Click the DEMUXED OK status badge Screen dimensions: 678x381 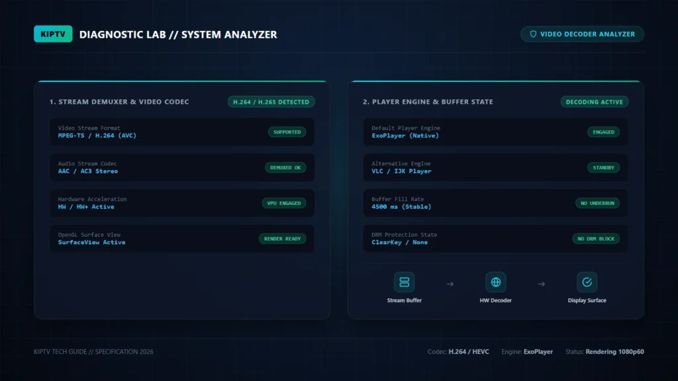(x=285, y=167)
